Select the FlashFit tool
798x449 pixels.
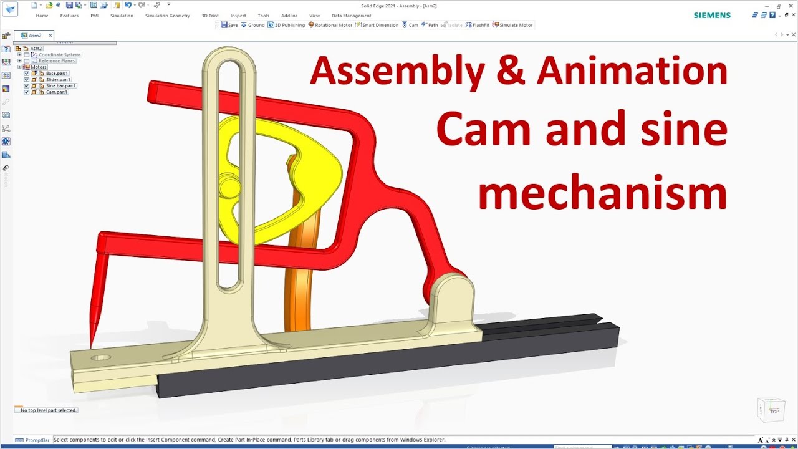478,25
